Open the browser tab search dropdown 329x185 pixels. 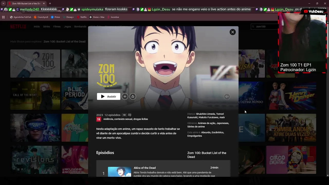[x=3, y=3]
